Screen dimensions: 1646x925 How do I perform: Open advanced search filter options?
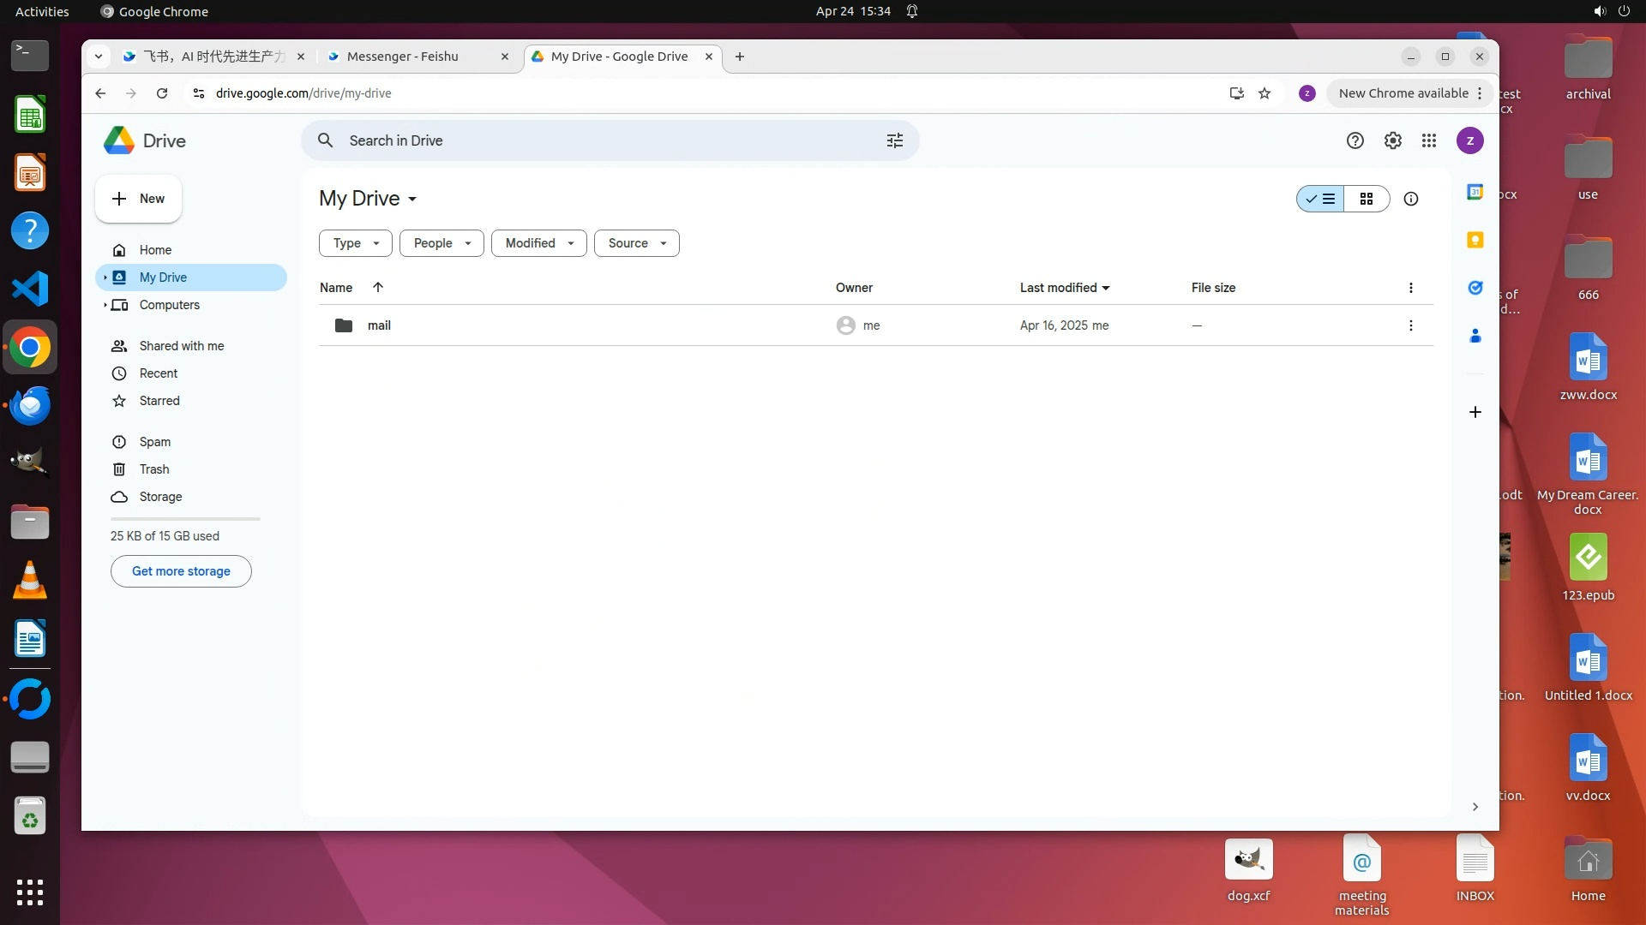894,140
